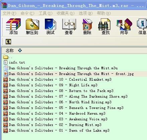Viewport: 147px width, 140px height.
Task: Click the up-one-level arrow button
Action: 8,42
